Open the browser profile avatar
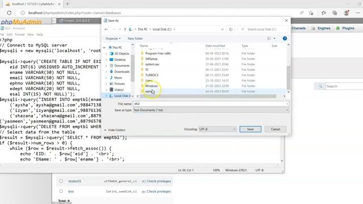This screenshot has width=363, height=204. tap(347, 12)
